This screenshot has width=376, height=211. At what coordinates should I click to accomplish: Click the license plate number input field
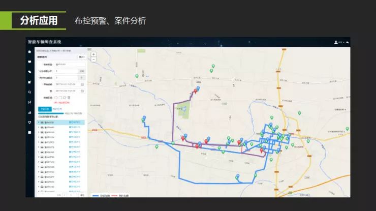pyautogui.click(x=70, y=65)
